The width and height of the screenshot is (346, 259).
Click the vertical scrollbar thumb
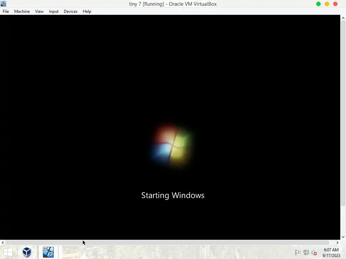pyautogui.click(x=343, y=114)
